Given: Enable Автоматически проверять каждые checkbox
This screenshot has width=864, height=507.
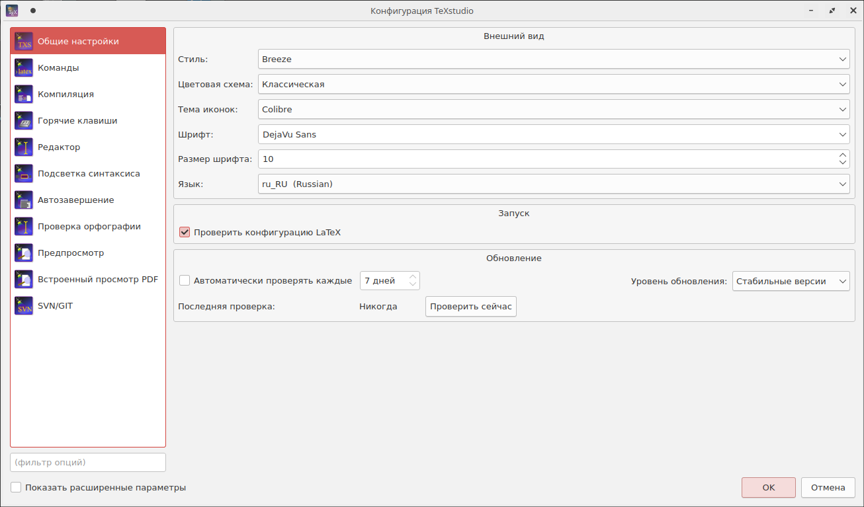Looking at the screenshot, I should [185, 280].
